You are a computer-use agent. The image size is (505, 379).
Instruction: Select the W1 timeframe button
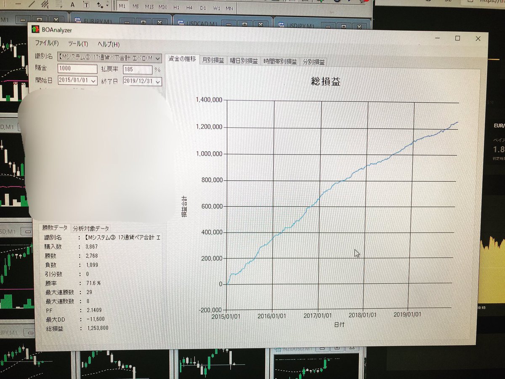click(216, 8)
